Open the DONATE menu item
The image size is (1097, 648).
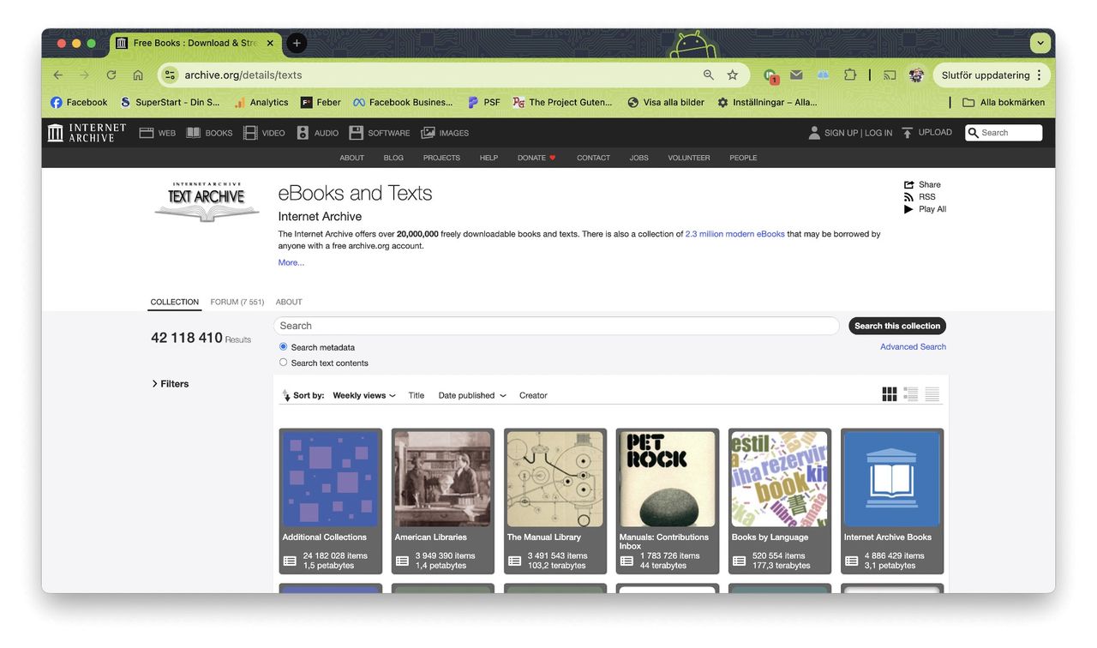(536, 158)
